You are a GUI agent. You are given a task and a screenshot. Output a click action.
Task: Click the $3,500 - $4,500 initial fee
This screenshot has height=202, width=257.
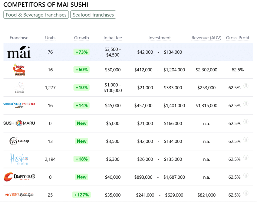pyautogui.click(x=113, y=52)
